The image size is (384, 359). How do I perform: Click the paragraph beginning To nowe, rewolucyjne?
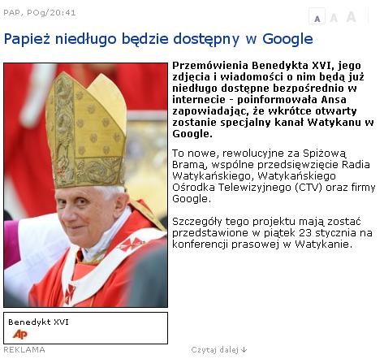274,176
